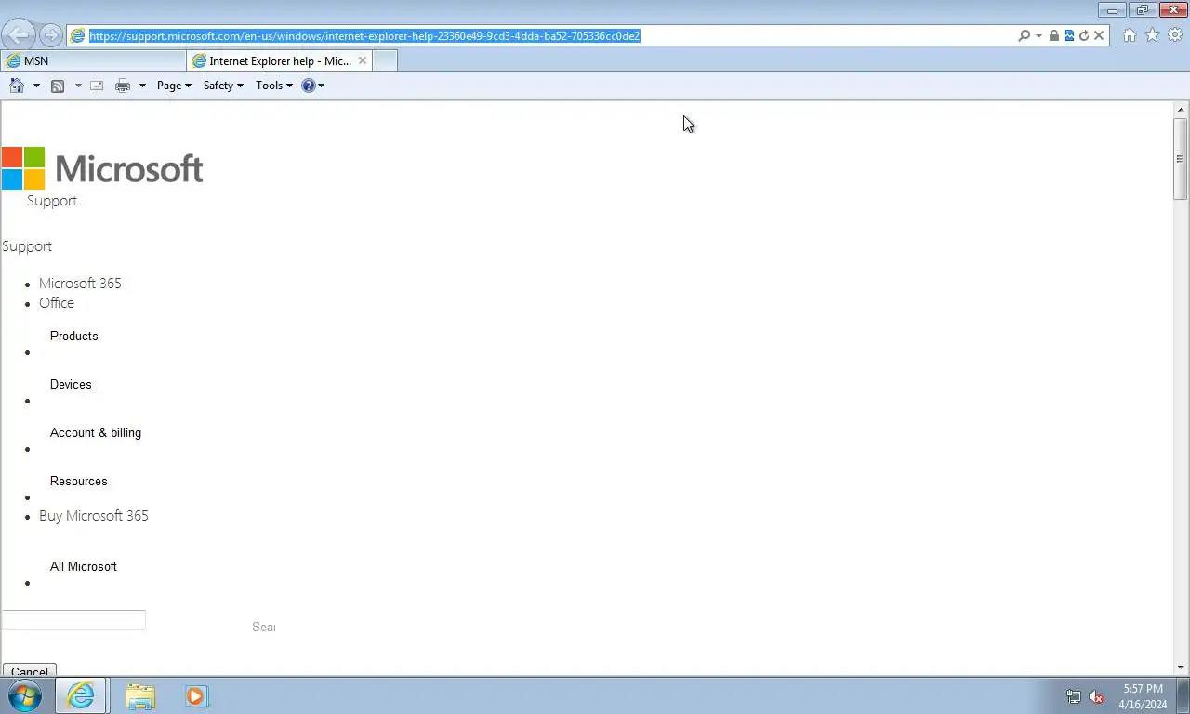Click the muted volume tray icon
Viewport: 1190px width, 714px height.
point(1096,696)
